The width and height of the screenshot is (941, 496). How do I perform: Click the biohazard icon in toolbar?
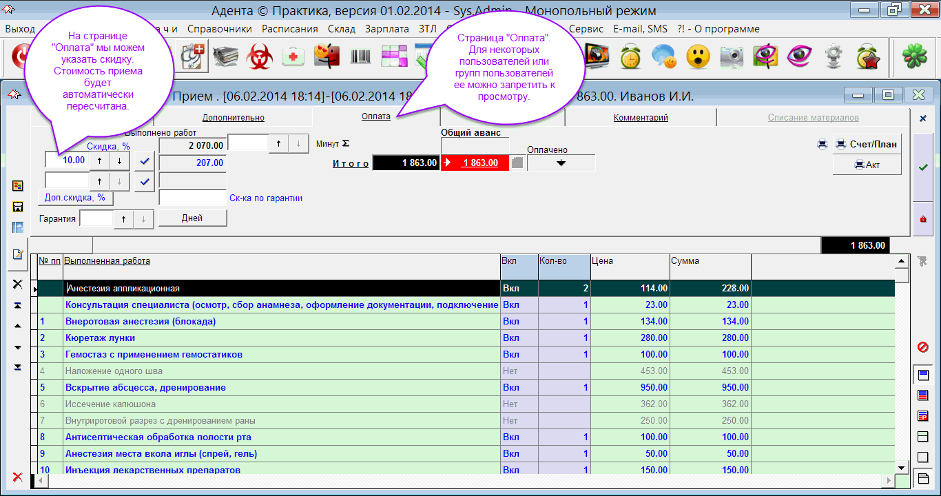[260, 56]
